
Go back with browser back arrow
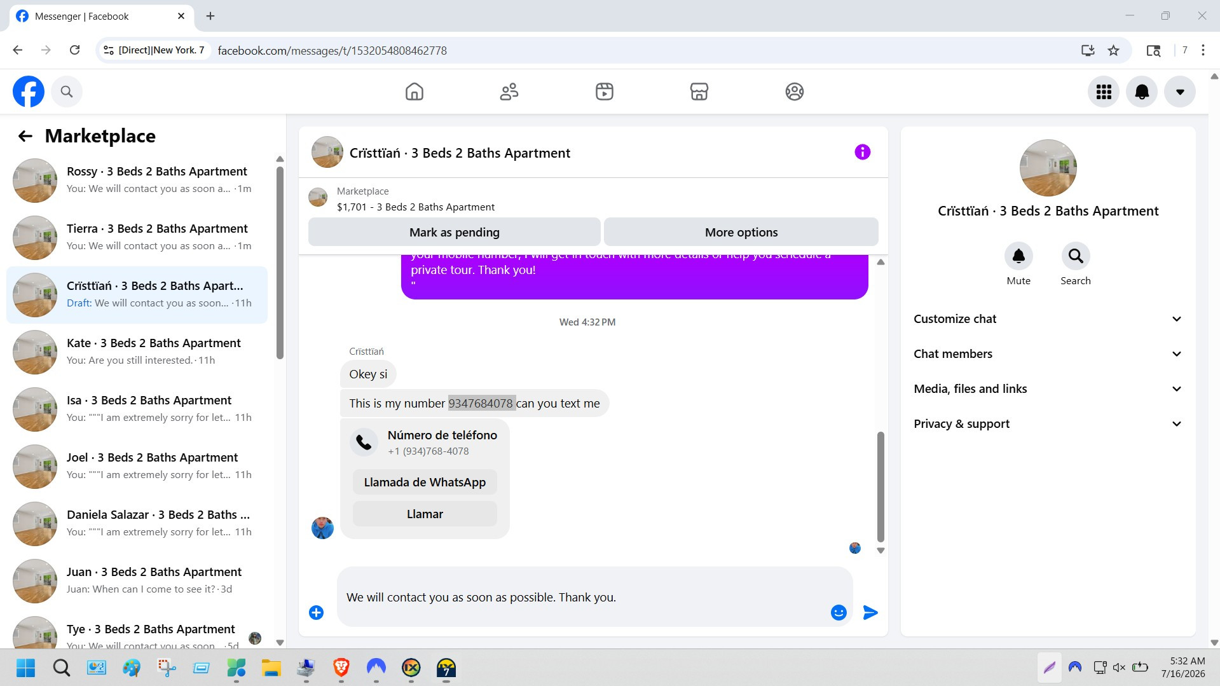(18, 50)
